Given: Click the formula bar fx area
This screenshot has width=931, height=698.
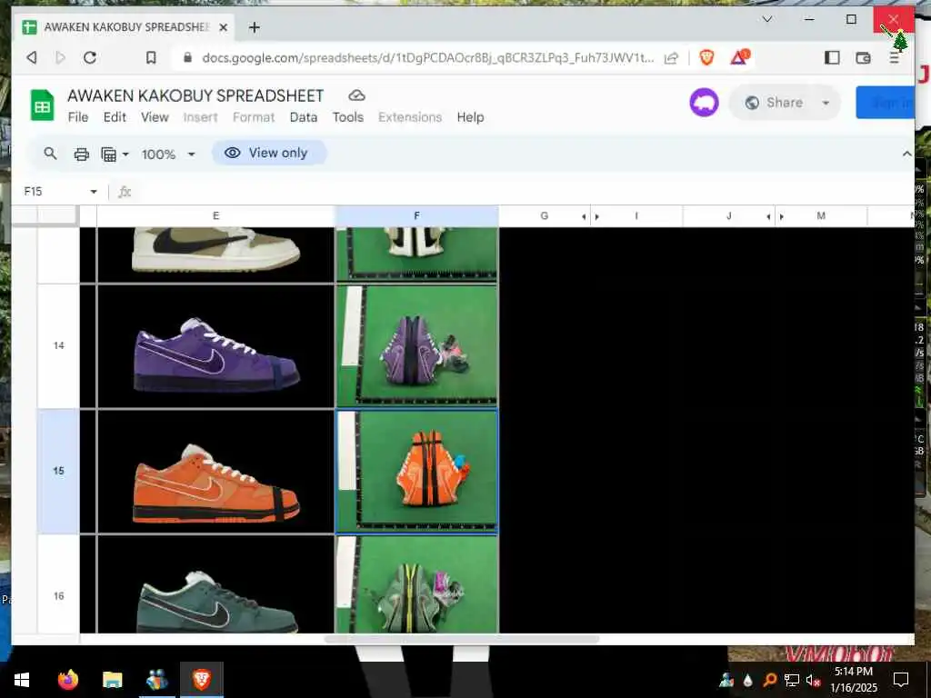Looking at the screenshot, I should coord(125,192).
